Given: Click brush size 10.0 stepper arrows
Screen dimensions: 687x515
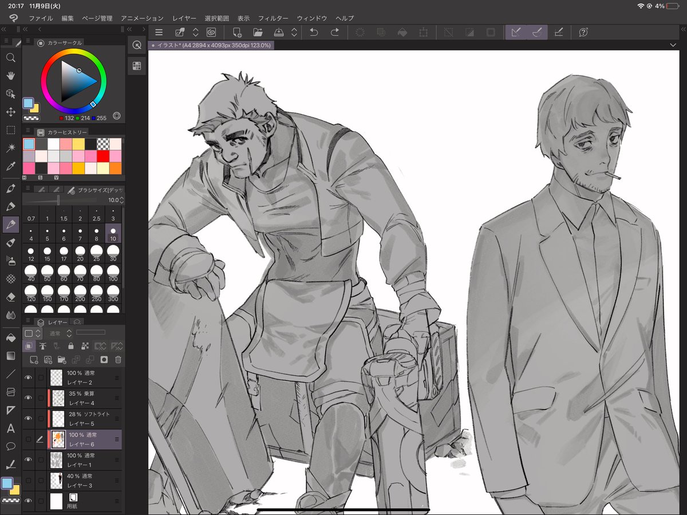Looking at the screenshot, I should 121,200.
